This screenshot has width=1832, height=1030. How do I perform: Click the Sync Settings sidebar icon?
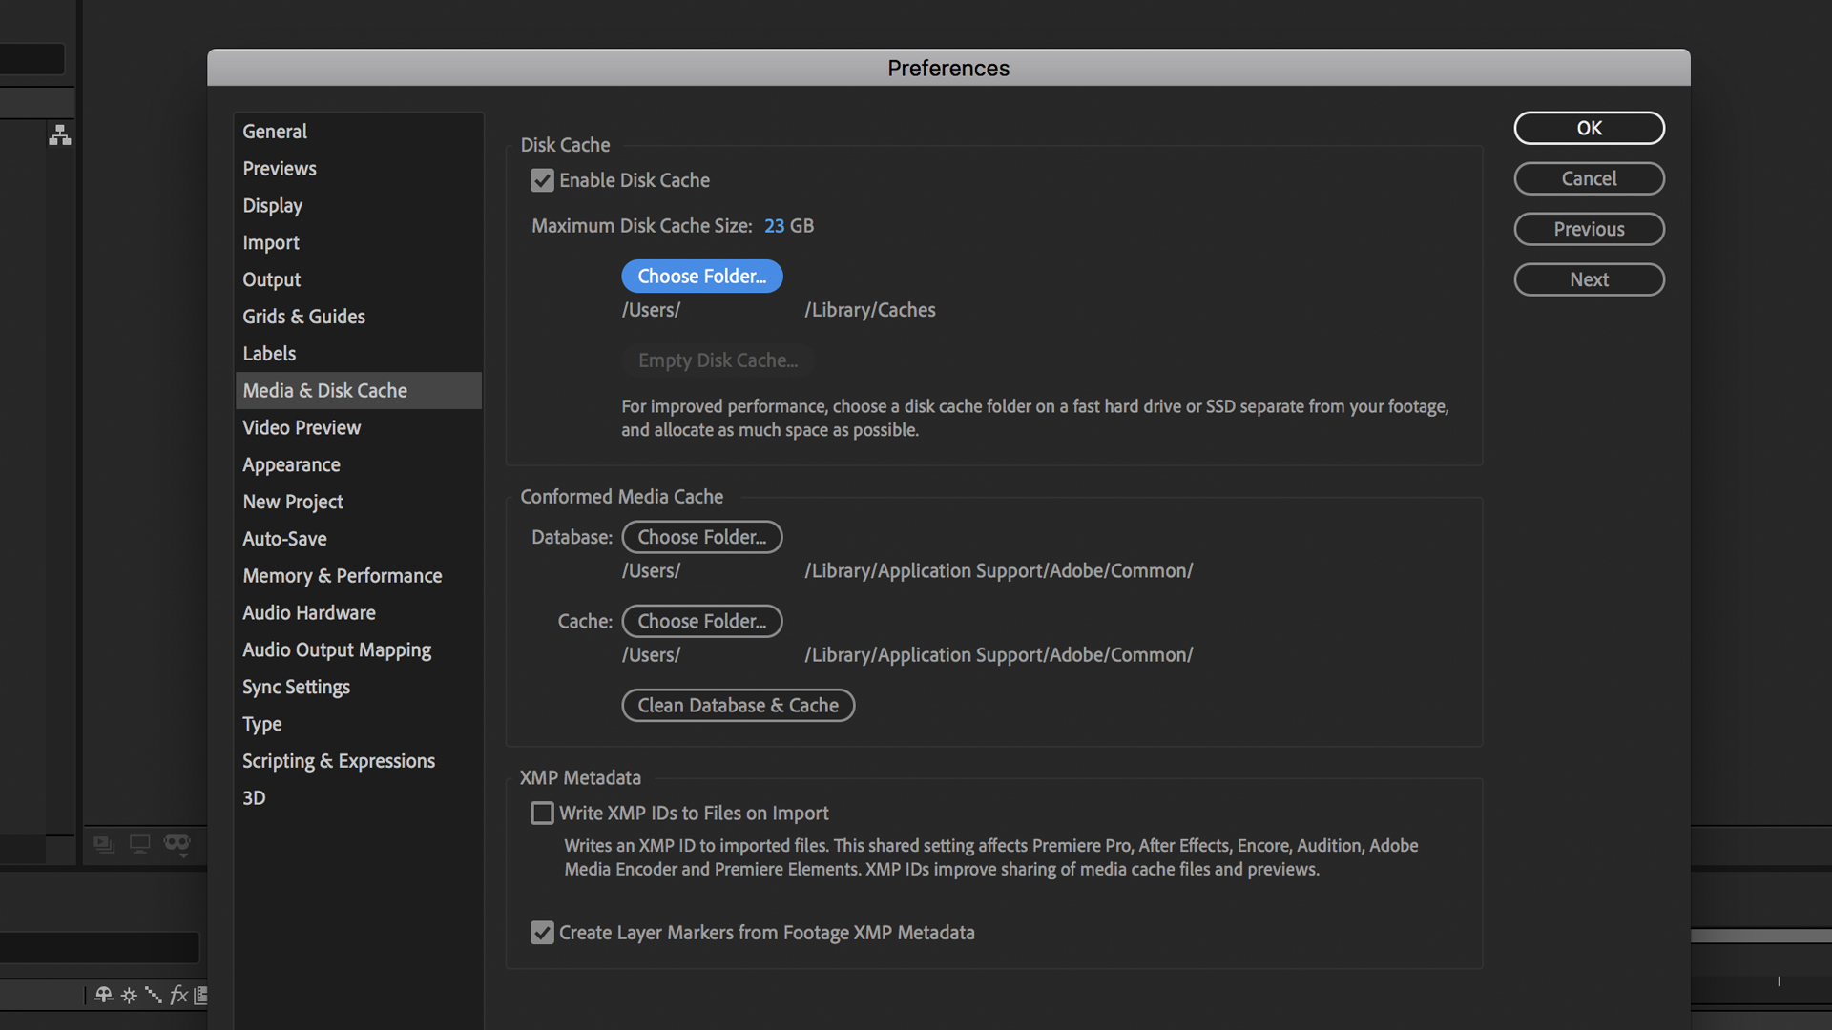295,687
